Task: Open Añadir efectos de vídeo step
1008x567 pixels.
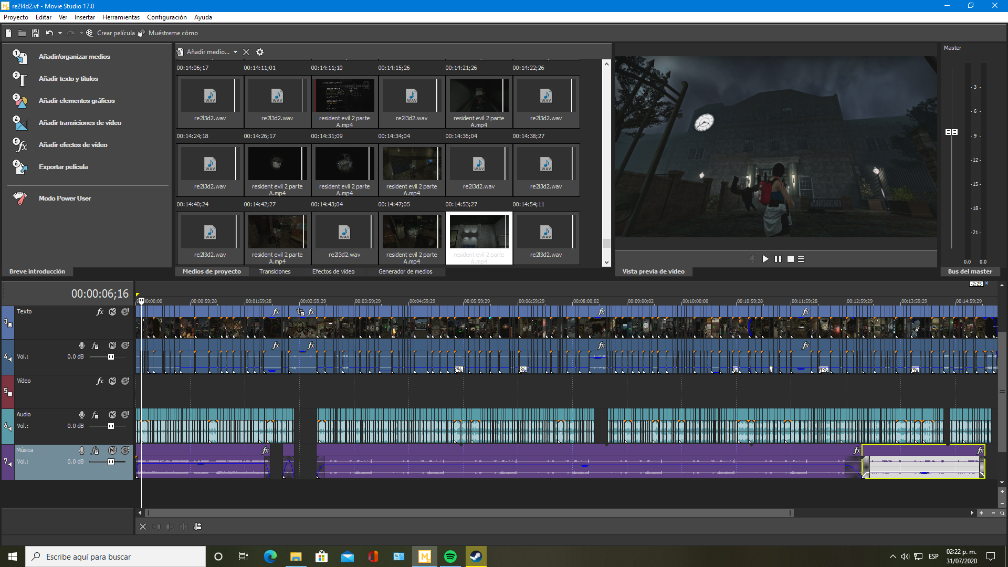Action: [73, 145]
